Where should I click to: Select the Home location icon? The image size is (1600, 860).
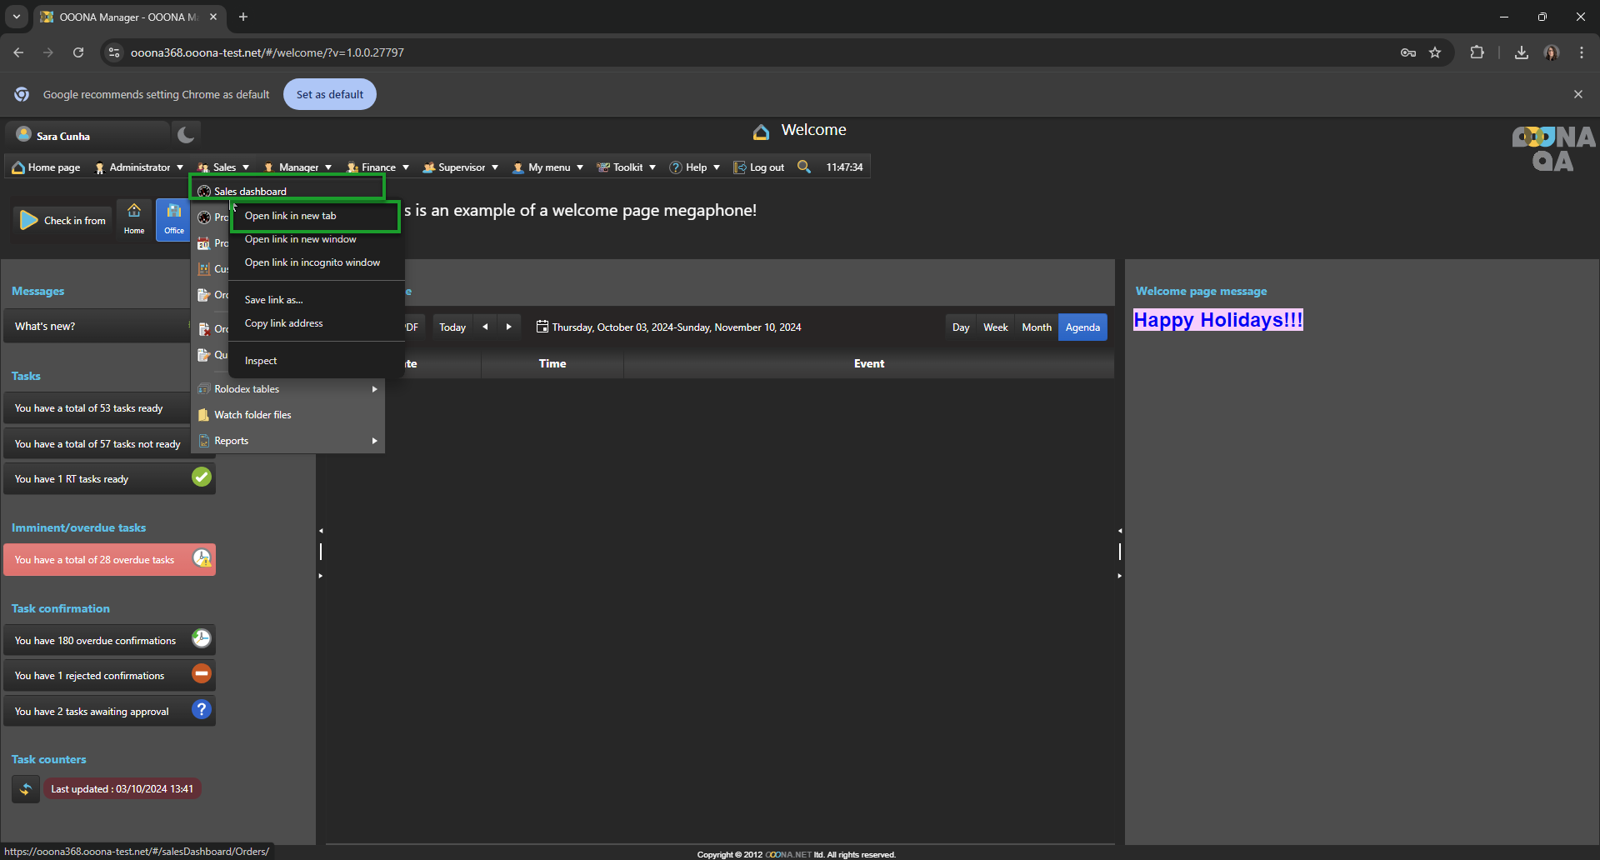(134, 218)
